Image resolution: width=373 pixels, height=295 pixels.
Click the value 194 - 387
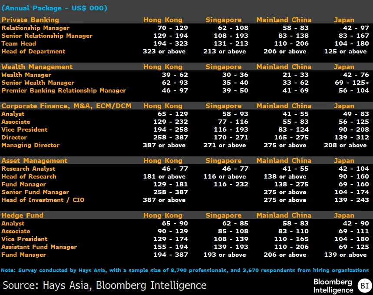point(171,255)
